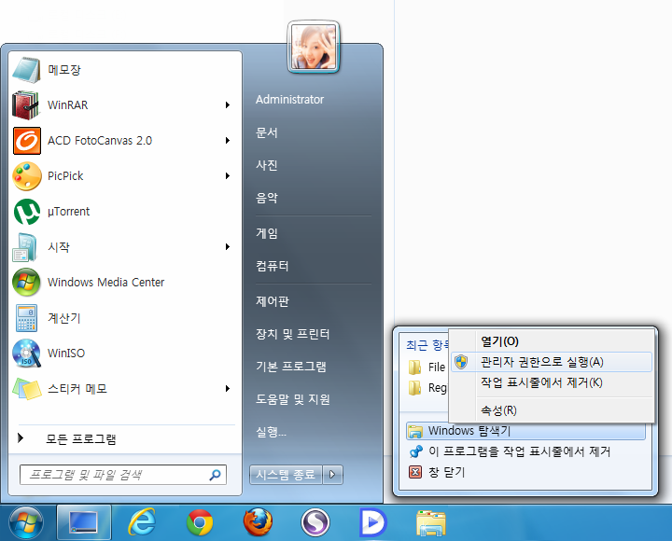Image resolution: width=672 pixels, height=541 pixels.
Task: Click the red 창 닫기 close icon
Action: click(x=414, y=472)
